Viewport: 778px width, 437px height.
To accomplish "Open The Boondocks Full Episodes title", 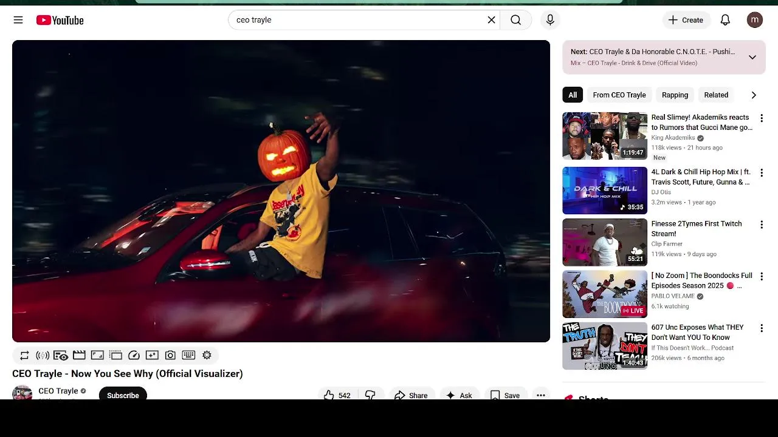I will tap(701, 280).
